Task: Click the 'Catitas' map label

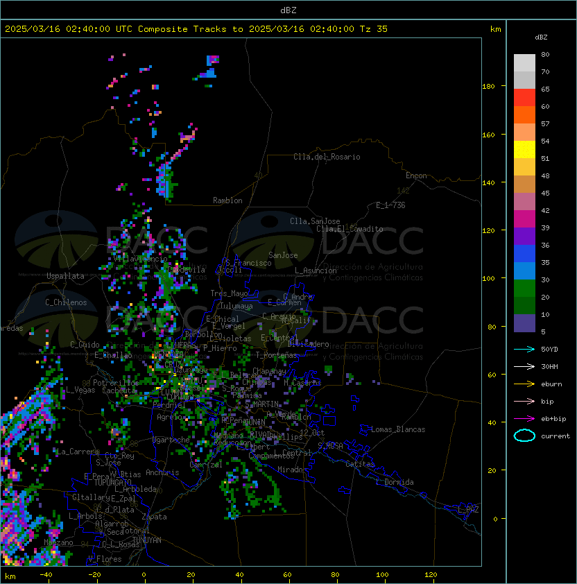Action: 360,464
